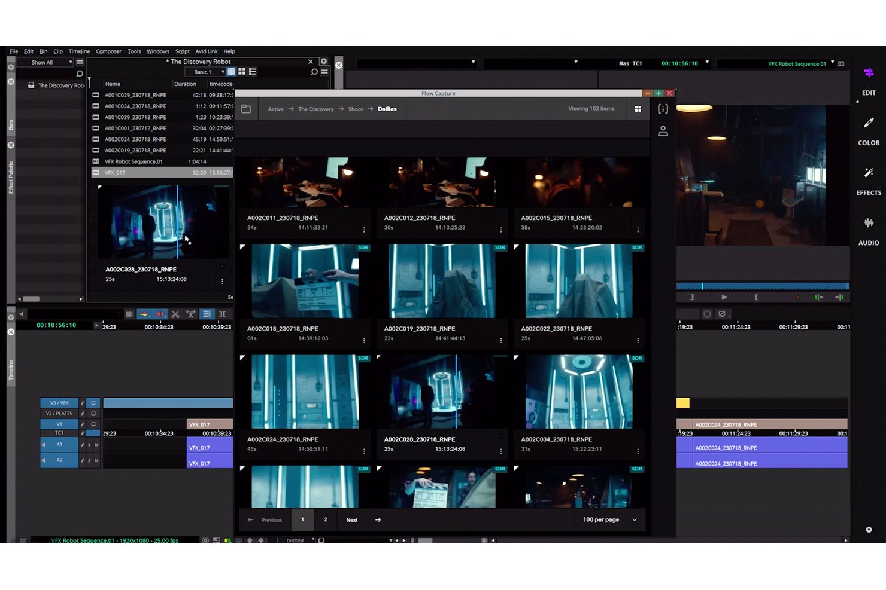This screenshot has width=886, height=590.
Task: Click the search icon in bin header
Action: click(314, 72)
